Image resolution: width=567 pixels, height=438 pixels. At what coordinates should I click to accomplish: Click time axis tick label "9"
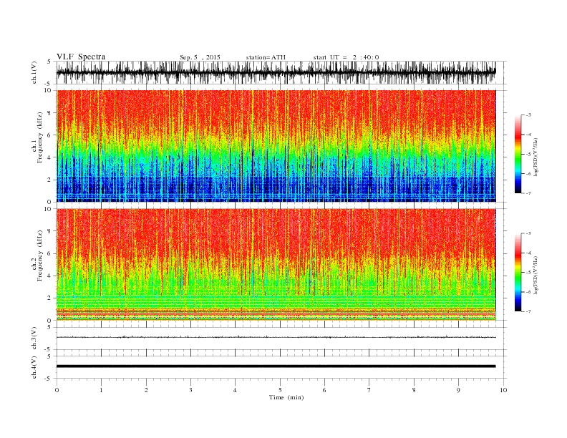pyautogui.click(x=458, y=390)
